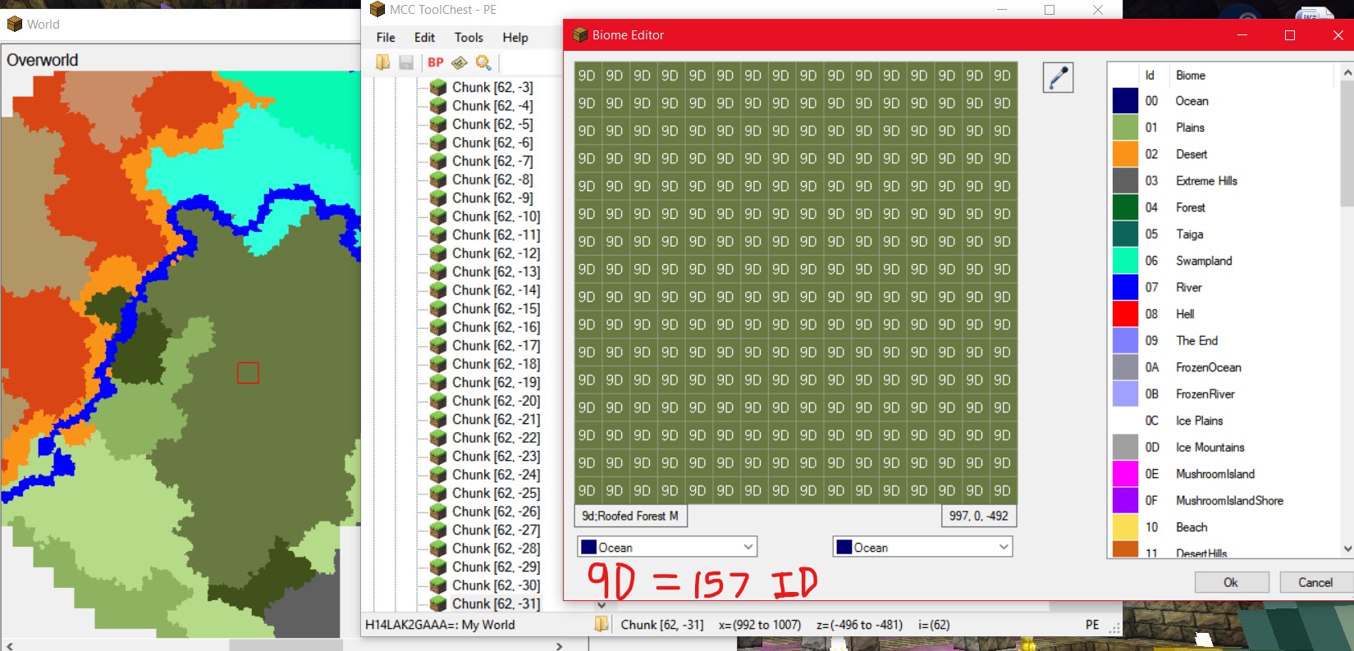This screenshot has width=1354, height=651.
Task: Select the eyedropper tool in Biome Editor
Action: tap(1058, 77)
